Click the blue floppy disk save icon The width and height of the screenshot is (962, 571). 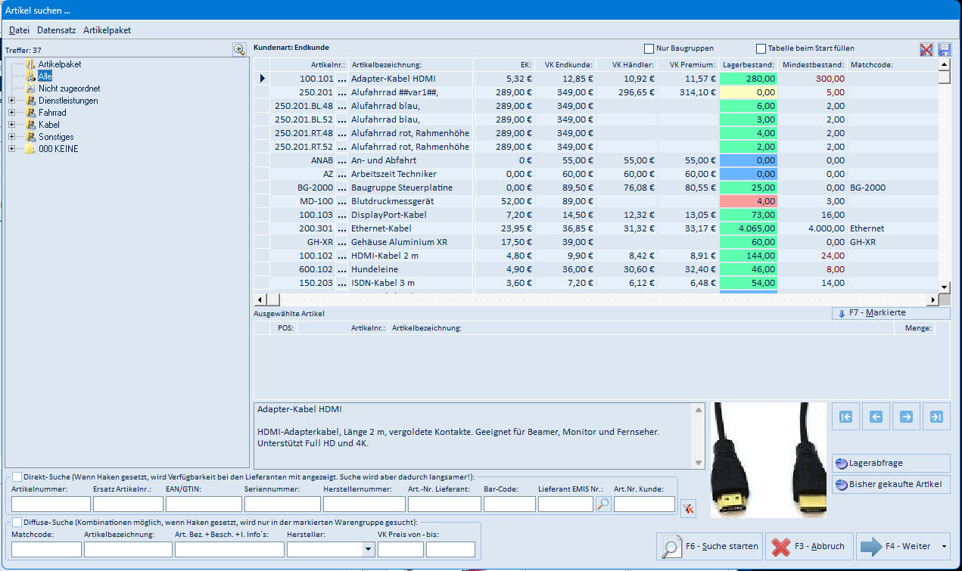(944, 49)
